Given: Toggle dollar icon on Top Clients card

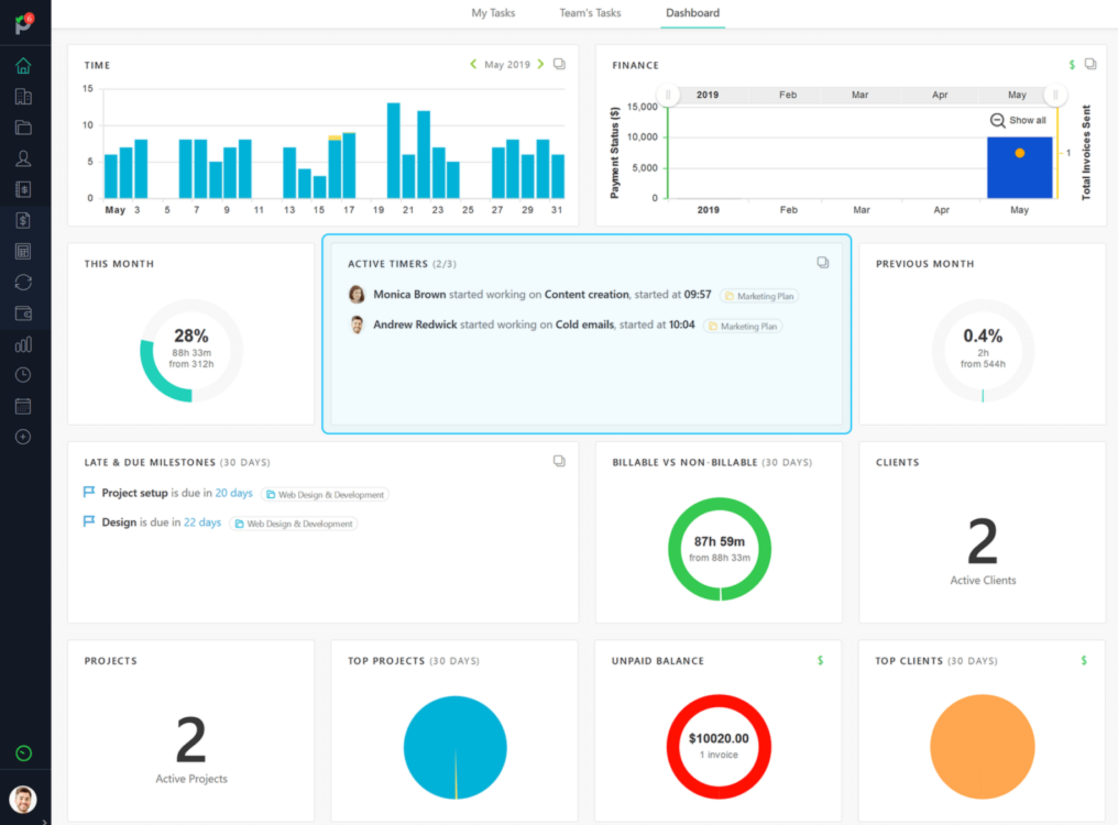Looking at the screenshot, I should pyautogui.click(x=1084, y=661).
